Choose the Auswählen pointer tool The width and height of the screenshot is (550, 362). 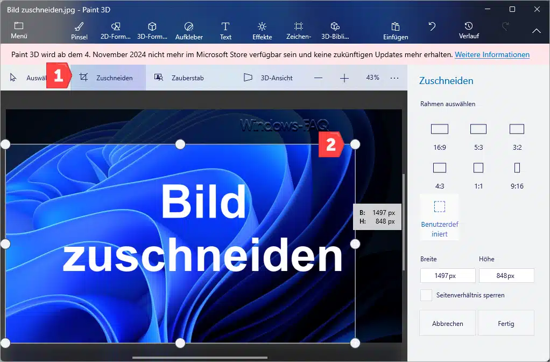pos(28,78)
